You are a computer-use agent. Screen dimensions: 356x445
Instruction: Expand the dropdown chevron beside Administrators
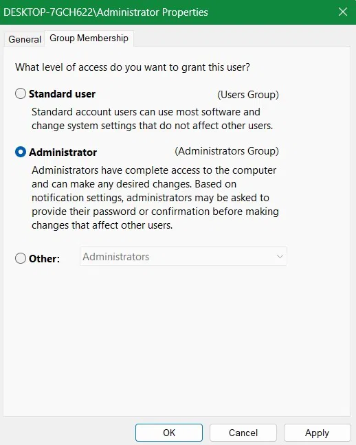tap(280, 256)
